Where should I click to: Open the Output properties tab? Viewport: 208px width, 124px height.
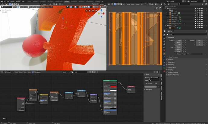pos(164,41)
